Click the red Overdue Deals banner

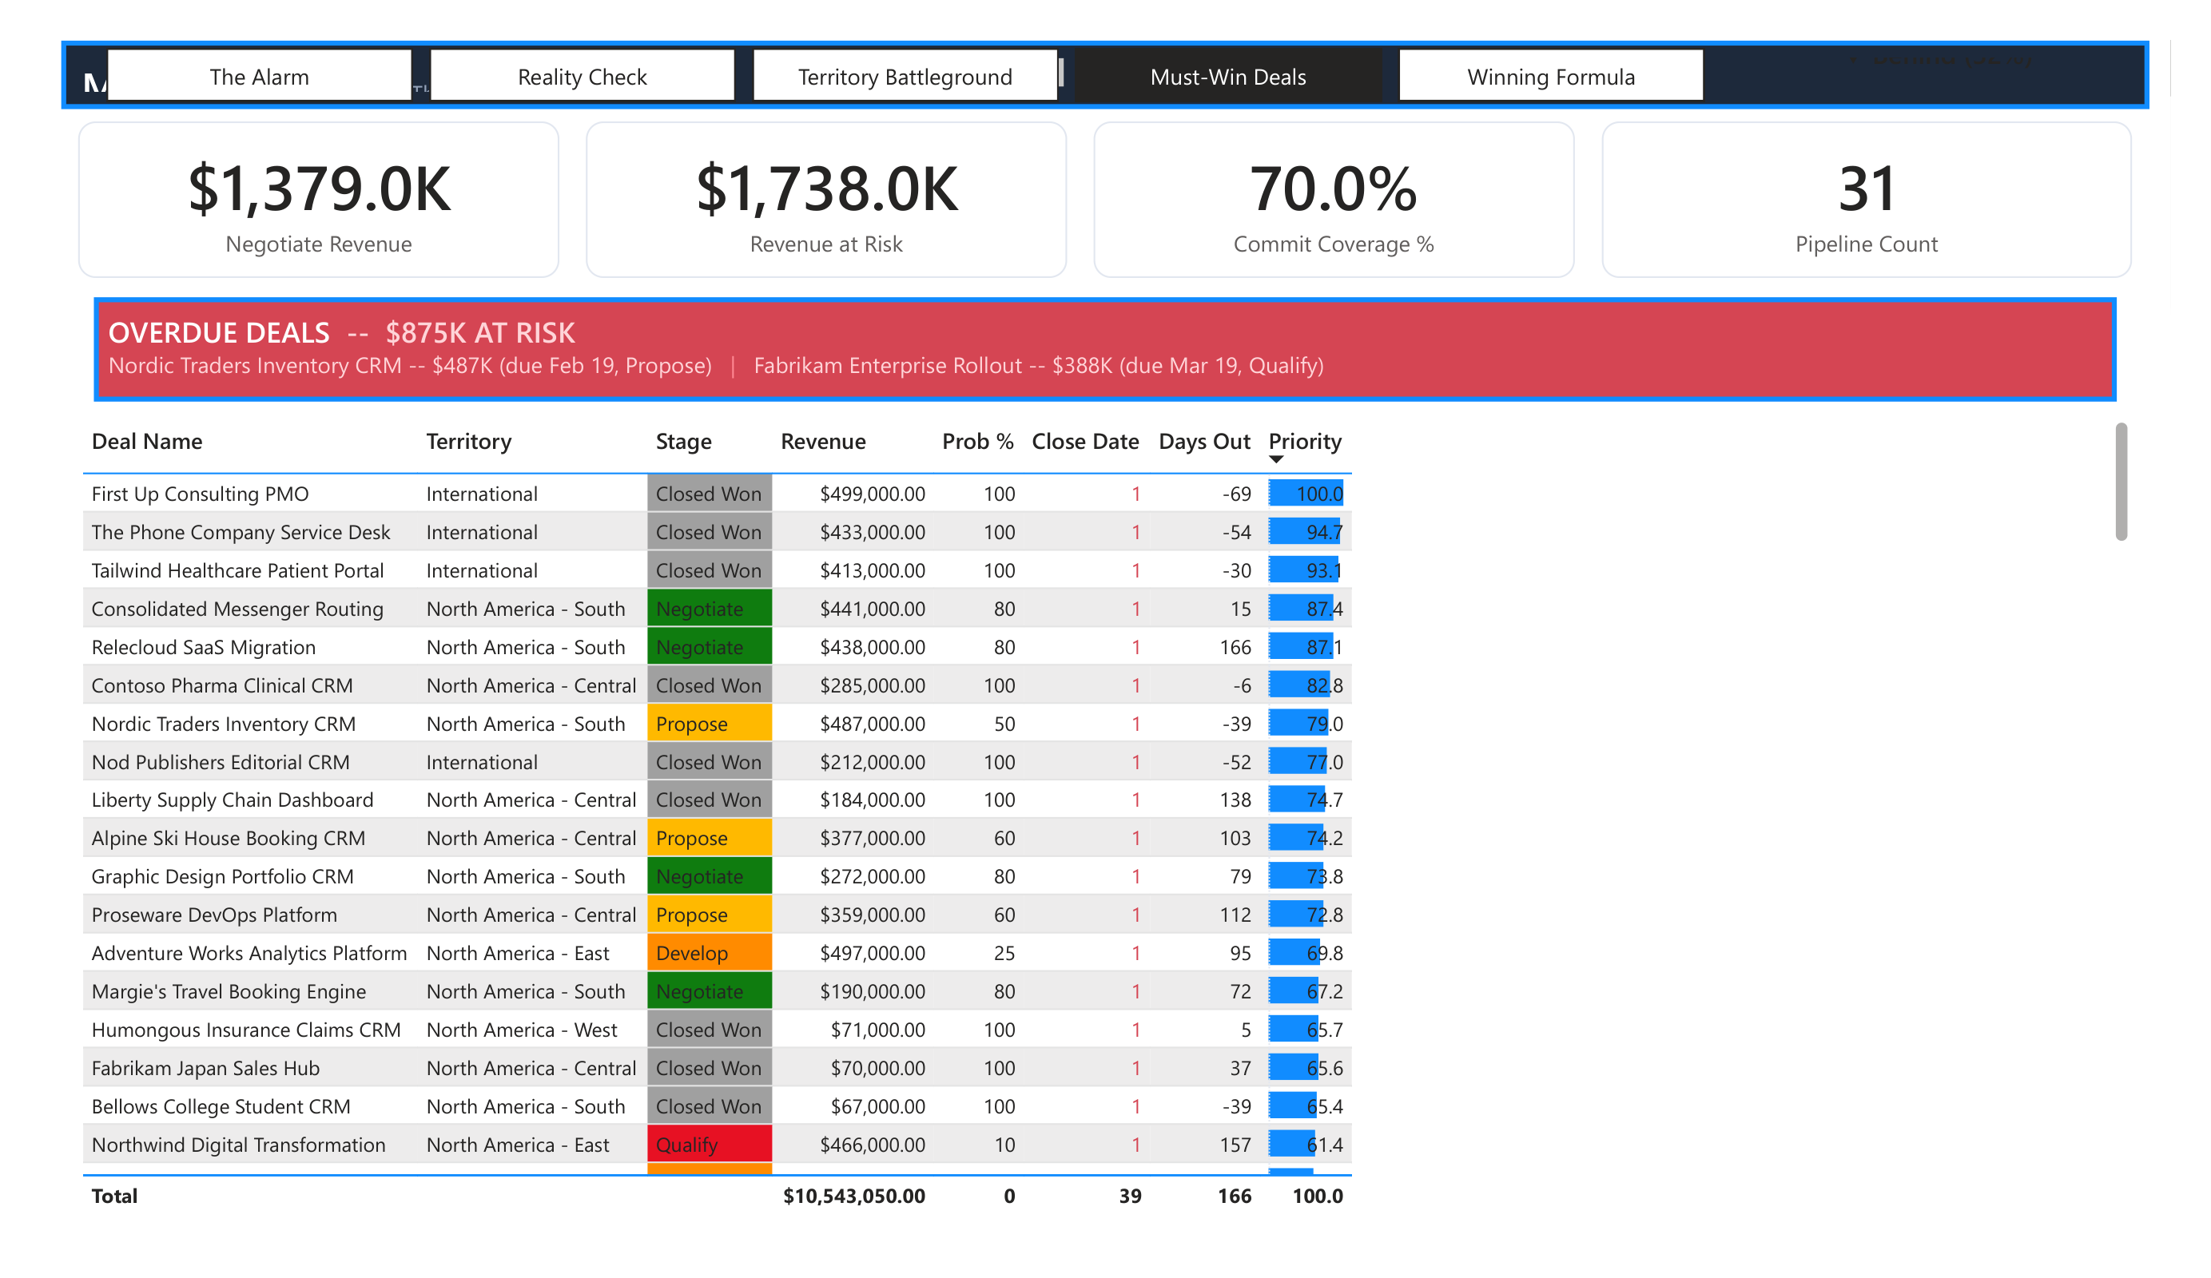1104,349
